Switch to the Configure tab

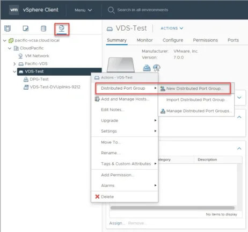tap(173, 40)
